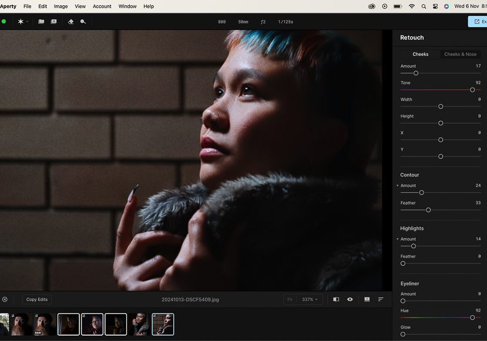This screenshot has width=487, height=341.
Task: Click the image library icon beside the folder
Action: tap(53, 22)
